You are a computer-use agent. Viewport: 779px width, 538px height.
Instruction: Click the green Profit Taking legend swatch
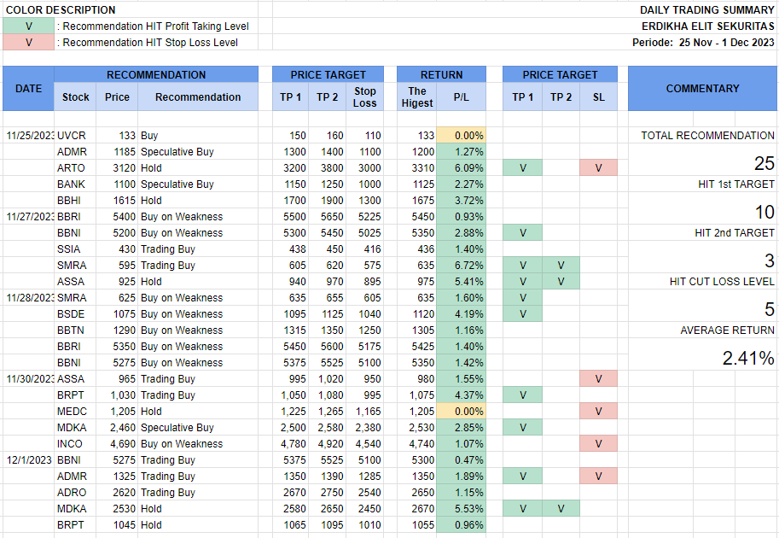(x=28, y=26)
